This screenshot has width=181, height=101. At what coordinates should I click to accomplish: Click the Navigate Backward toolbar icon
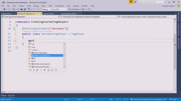(x=5, y=9)
